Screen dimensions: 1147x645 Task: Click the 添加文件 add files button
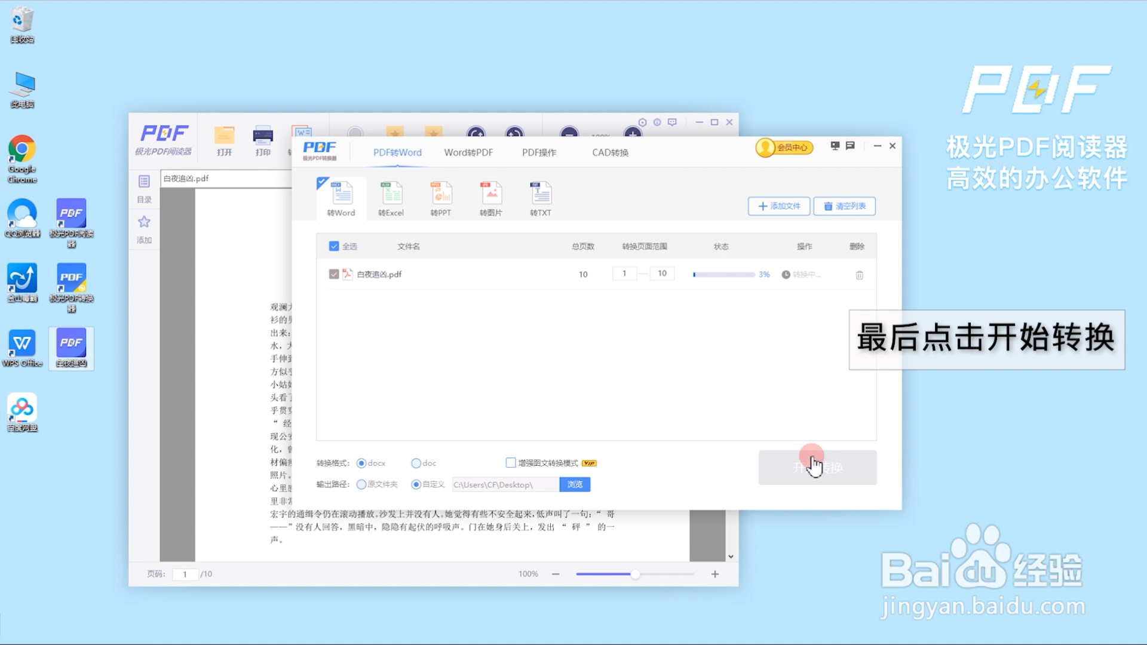778,206
